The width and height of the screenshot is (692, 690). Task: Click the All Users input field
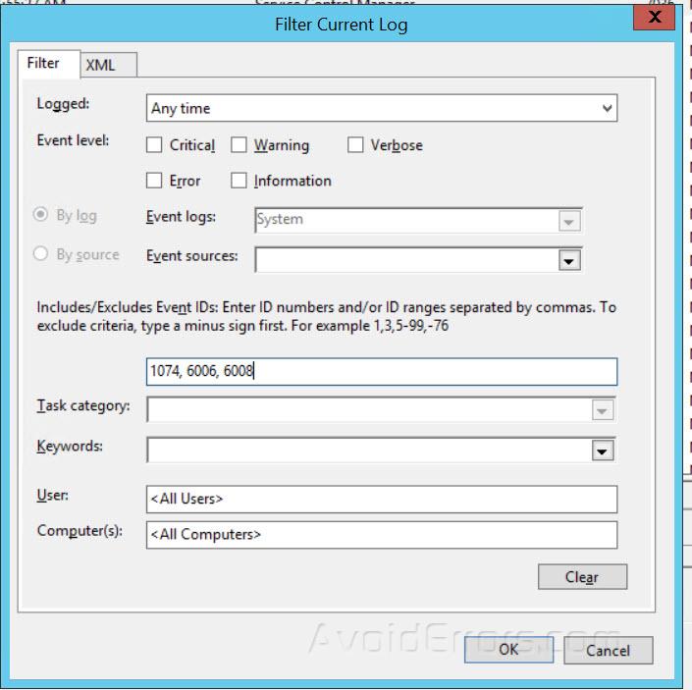tap(382, 499)
